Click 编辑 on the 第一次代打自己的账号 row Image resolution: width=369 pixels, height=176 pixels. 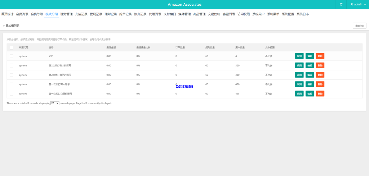pos(310,93)
